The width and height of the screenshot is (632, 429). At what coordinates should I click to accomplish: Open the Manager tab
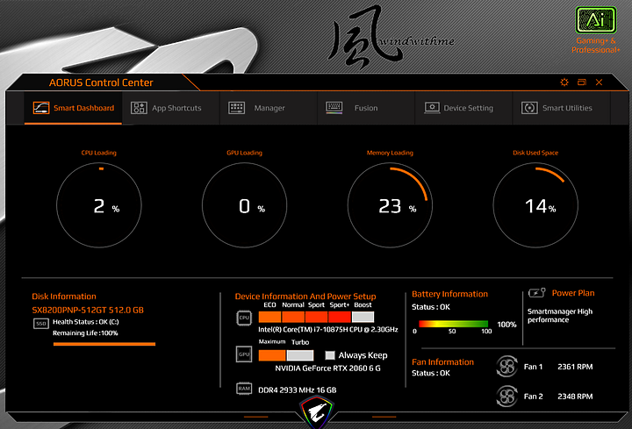tap(269, 108)
